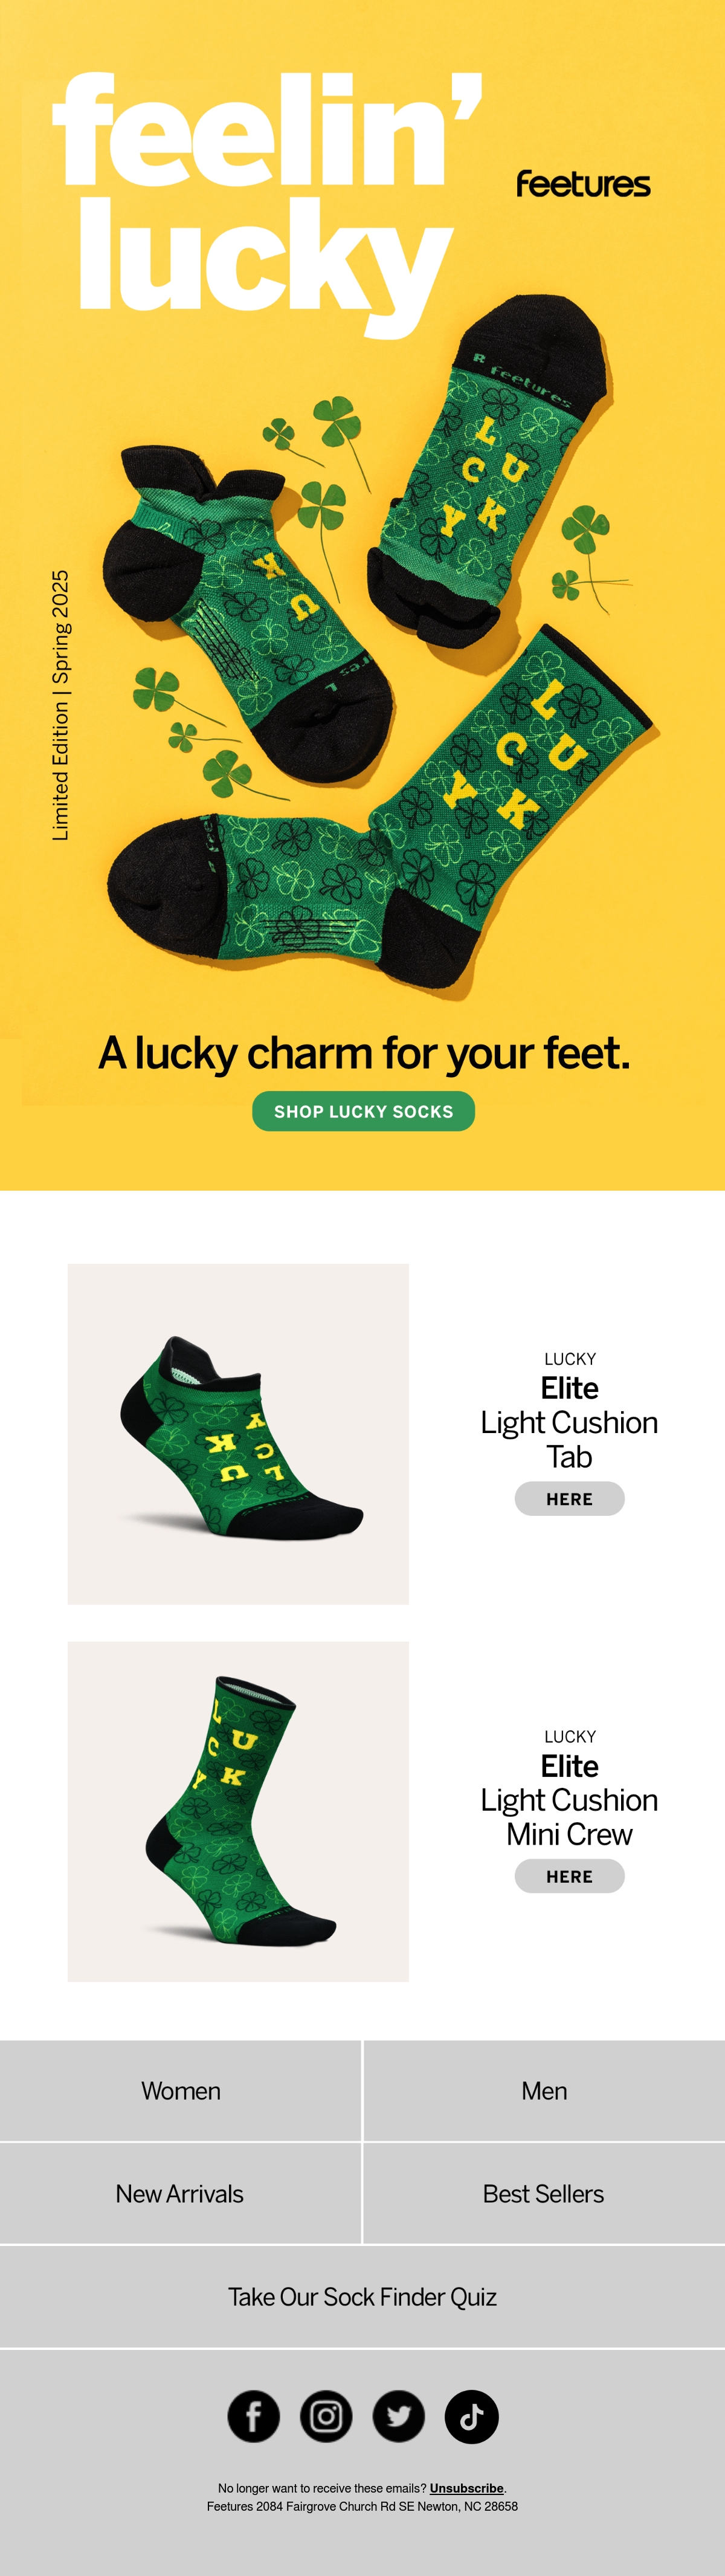Open the Men navigation link

(544, 2091)
